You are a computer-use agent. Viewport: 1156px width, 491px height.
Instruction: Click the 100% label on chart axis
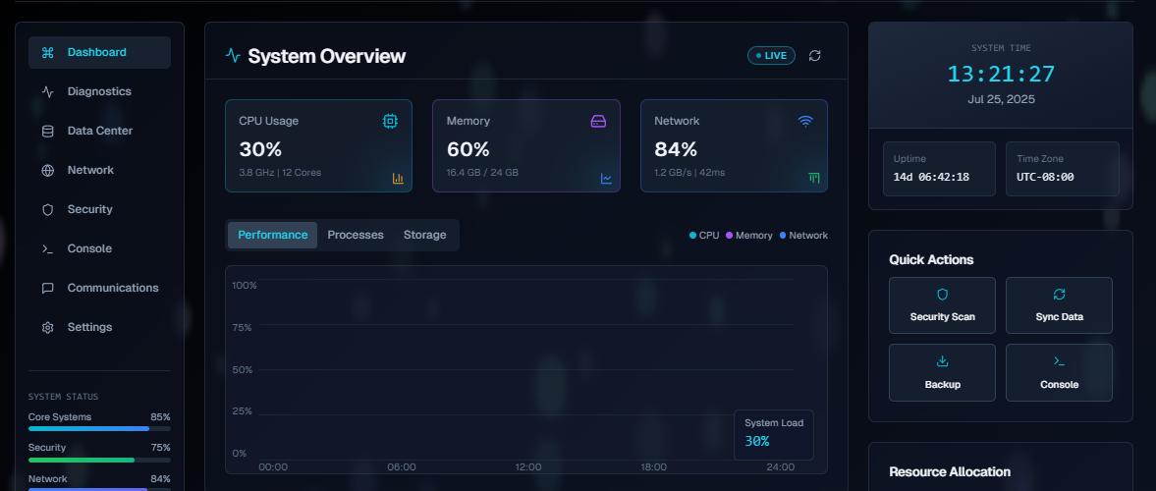pos(244,286)
